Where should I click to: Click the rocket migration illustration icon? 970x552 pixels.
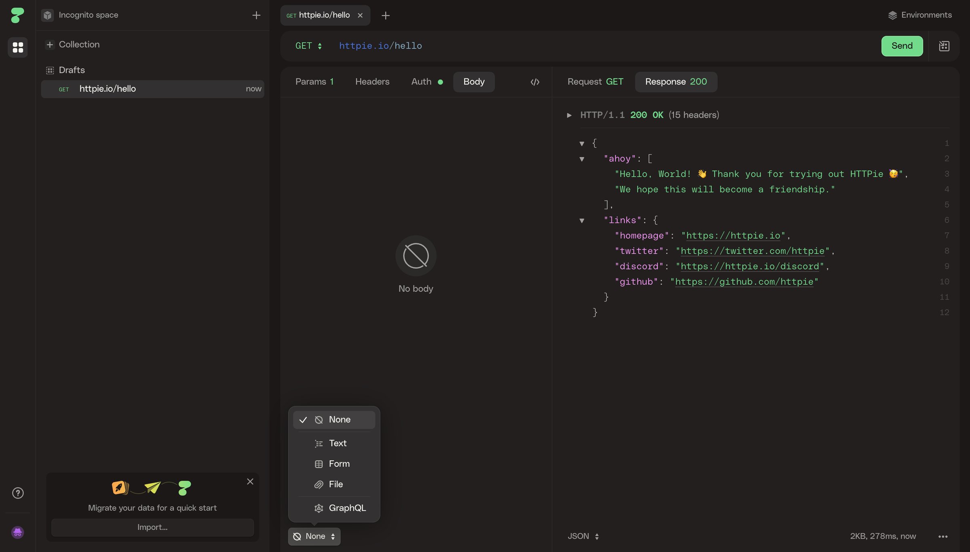[120, 488]
